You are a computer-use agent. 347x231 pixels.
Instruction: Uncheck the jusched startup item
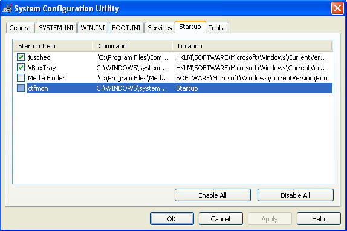(x=21, y=57)
